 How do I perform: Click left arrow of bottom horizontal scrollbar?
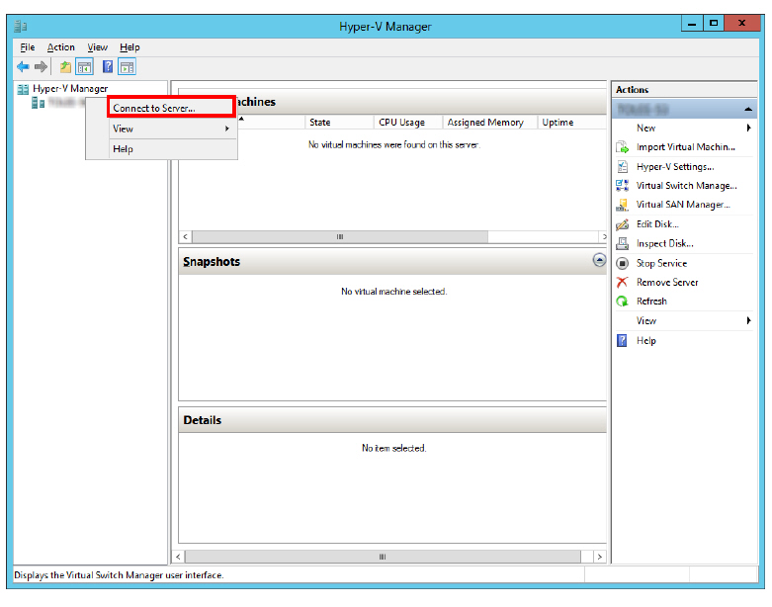coord(178,557)
